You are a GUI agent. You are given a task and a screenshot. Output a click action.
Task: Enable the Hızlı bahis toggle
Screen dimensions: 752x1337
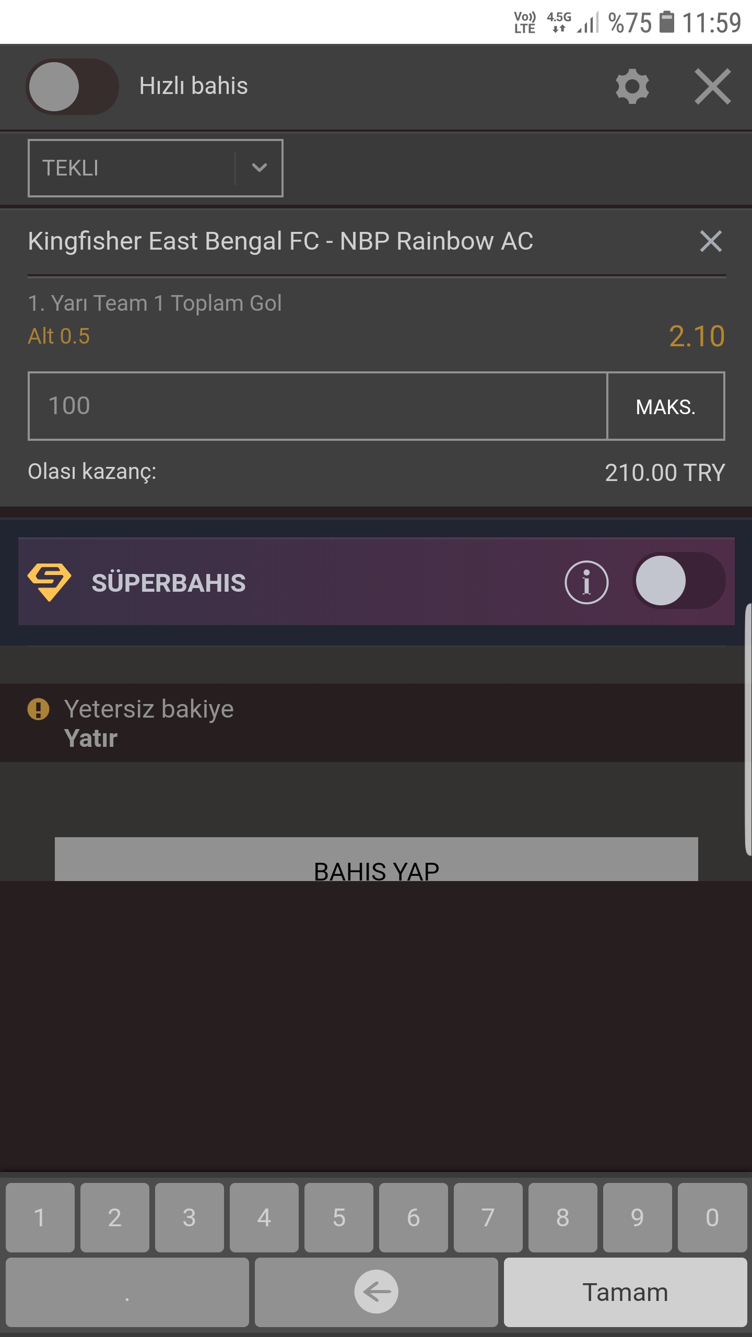pyautogui.click(x=72, y=87)
